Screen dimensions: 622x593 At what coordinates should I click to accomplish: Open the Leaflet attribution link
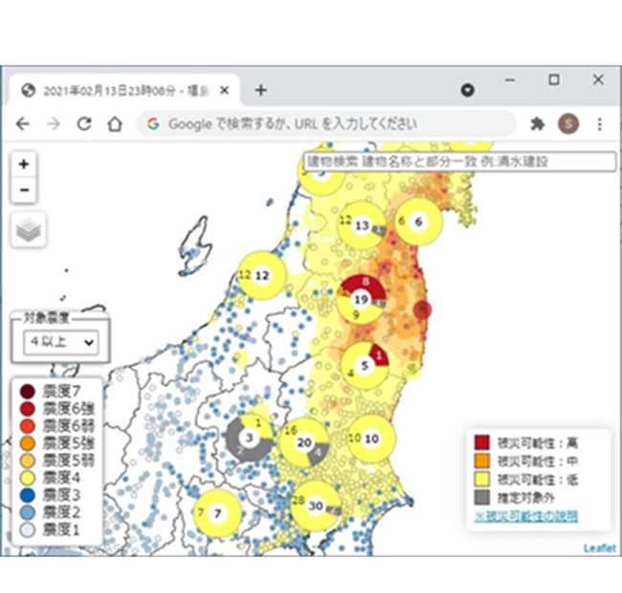click(x=599, y=549)
